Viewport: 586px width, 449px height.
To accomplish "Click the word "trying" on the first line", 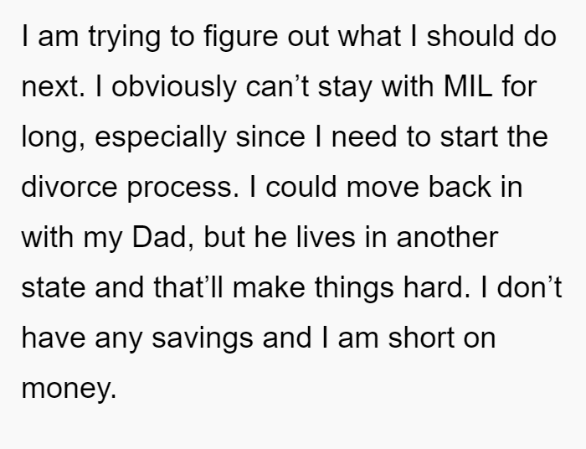I will click(x=125, y=38).
